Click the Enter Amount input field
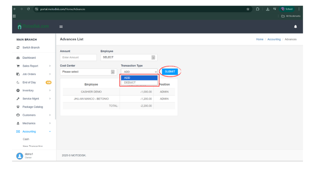 click(x=78, y=57)
